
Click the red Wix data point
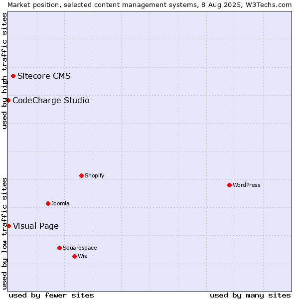(75, 256)
